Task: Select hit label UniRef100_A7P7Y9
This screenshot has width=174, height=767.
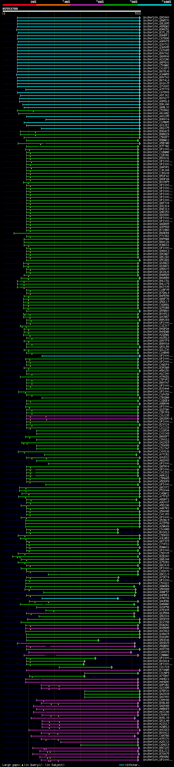Action: [156, 89]
